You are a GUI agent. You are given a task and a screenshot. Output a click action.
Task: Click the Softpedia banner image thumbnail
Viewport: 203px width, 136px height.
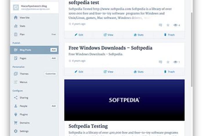click(x=124, y=100)
